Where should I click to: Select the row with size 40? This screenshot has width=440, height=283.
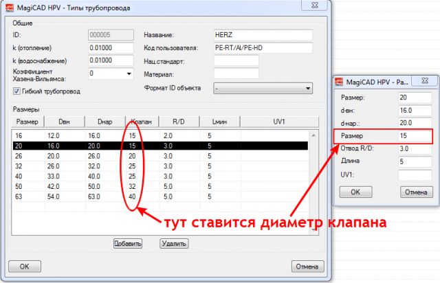tap(160, 176)
